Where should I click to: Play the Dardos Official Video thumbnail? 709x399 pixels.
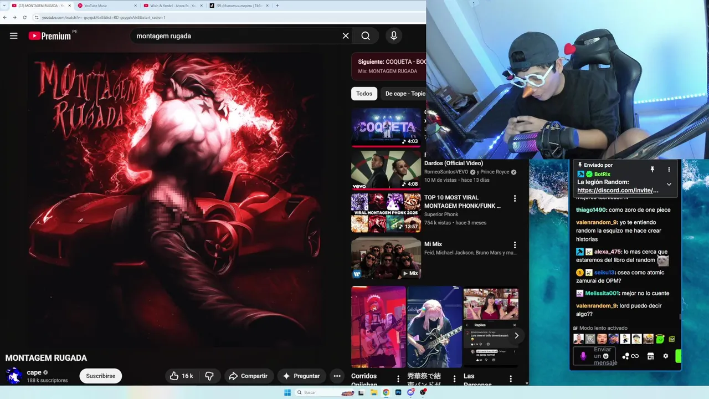[386, 170]
